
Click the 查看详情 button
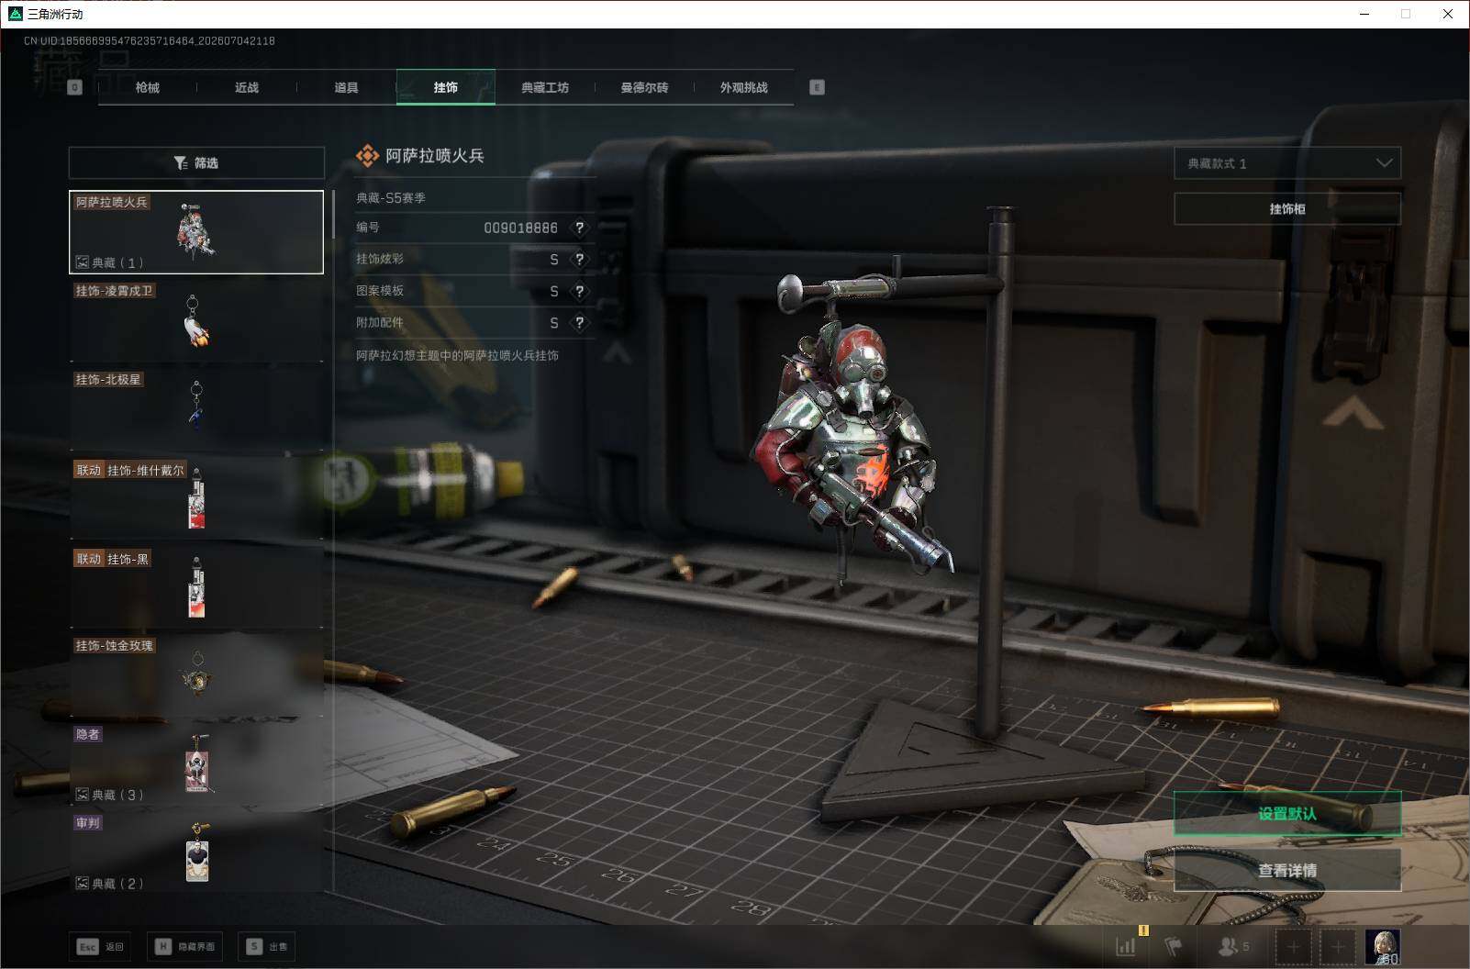(1287, 870)
